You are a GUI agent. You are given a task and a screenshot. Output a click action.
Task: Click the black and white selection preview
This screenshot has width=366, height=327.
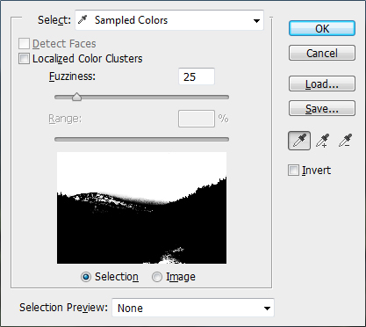(141, 207)
